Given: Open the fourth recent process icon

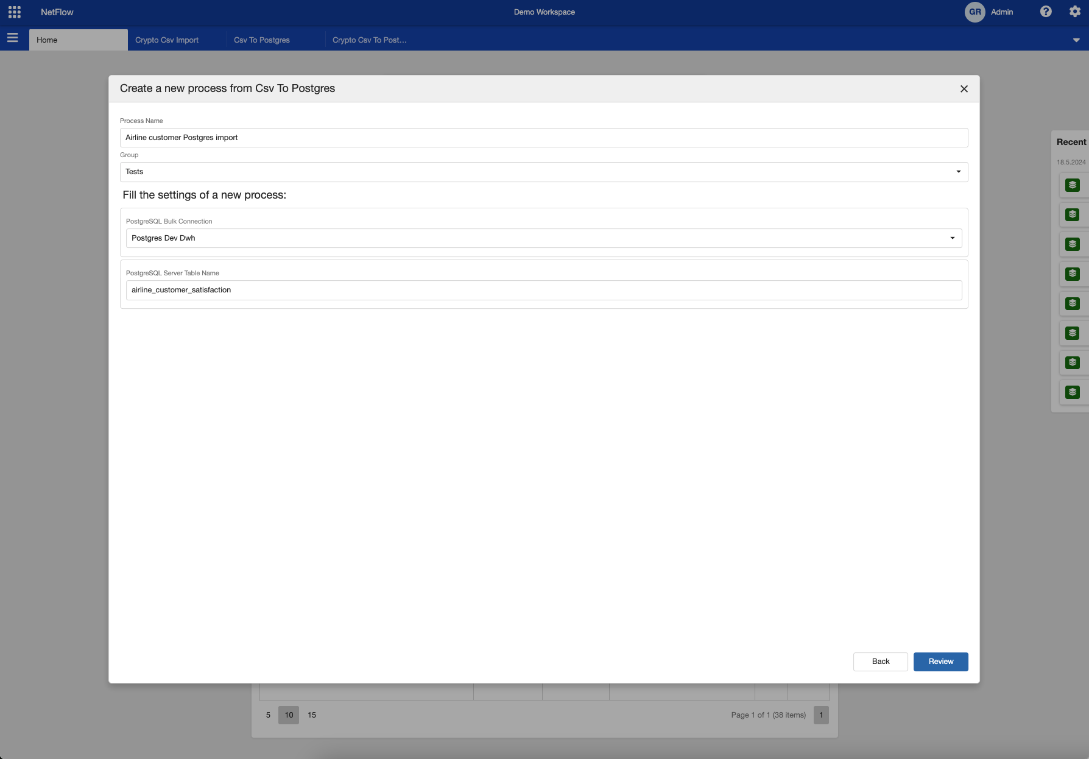Looking at the screenshot, I should (x=1072, y=274).
